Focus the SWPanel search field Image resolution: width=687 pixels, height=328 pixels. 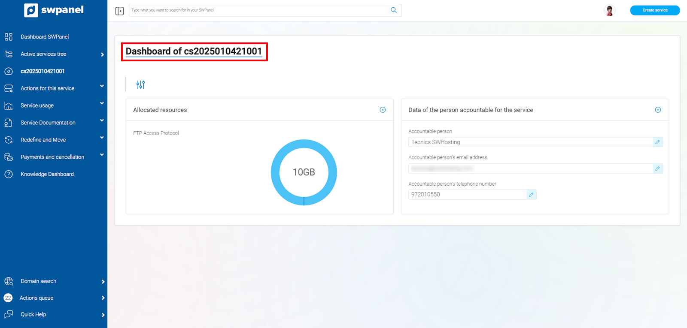point(258,10)
